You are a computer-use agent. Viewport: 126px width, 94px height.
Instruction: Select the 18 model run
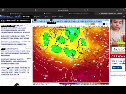[x=93, y=24]
